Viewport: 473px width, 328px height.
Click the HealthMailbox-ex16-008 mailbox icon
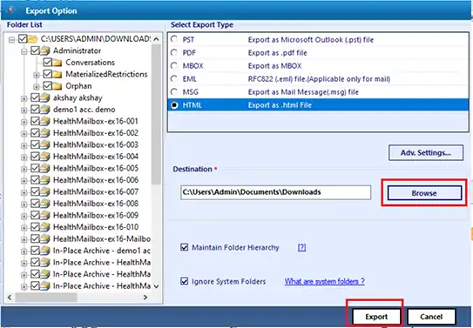(45, 204)
